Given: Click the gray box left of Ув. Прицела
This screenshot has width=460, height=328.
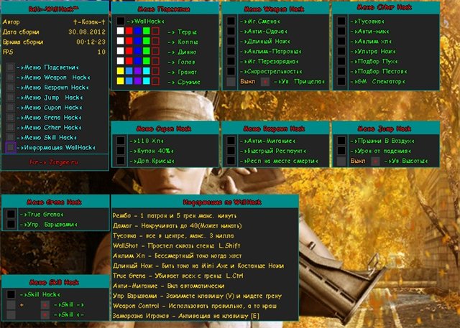Looking at the screenshot, I should 231,82.
